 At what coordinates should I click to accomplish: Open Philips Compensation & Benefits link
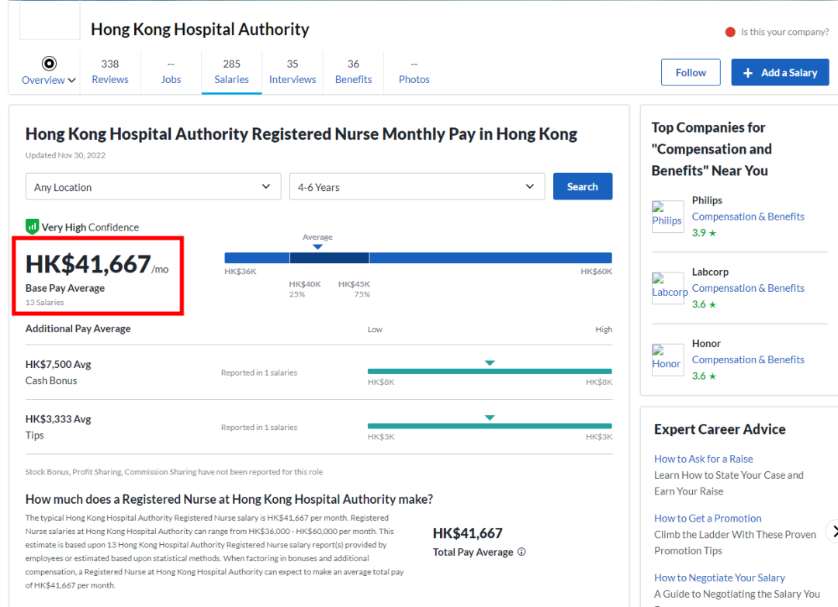[x=748, y=217]
